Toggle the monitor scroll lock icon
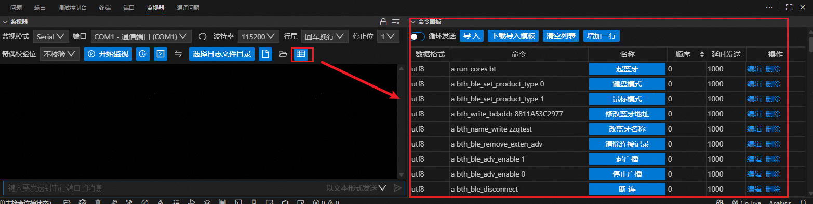This screenshot has width=813, height=204. pyautogui.click(x=383, y=22)
